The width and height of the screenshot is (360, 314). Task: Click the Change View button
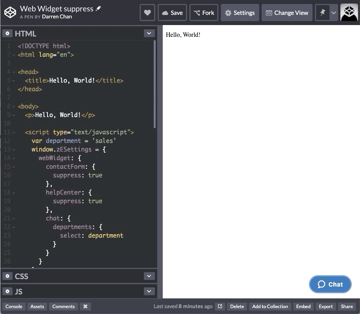coord(287,13)
